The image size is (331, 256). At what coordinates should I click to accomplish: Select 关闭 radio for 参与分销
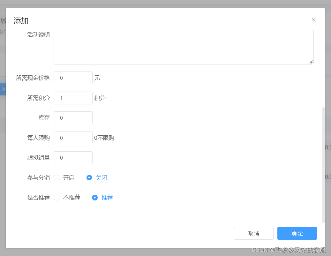pos(89,178)
